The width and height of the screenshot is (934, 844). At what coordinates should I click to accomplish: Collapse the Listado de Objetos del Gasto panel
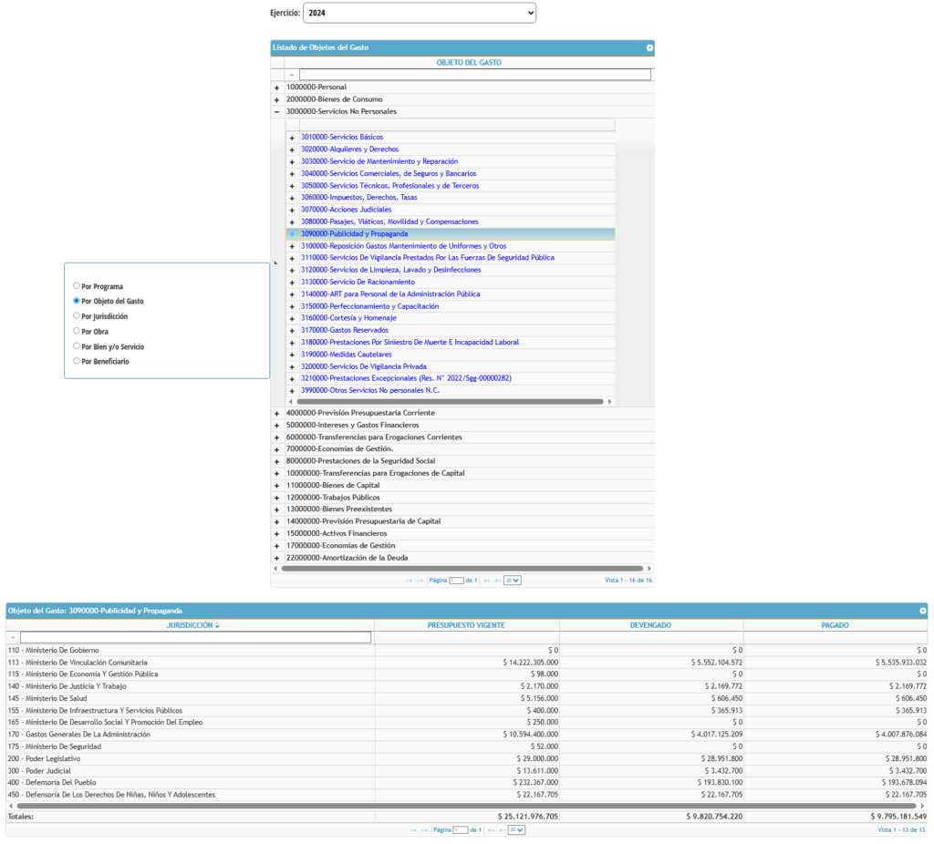(x=649, y=47)
